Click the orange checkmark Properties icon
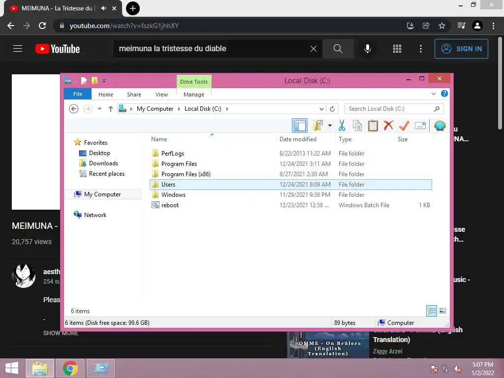Viewport: 504px width, 378px height. click(405, 126)
